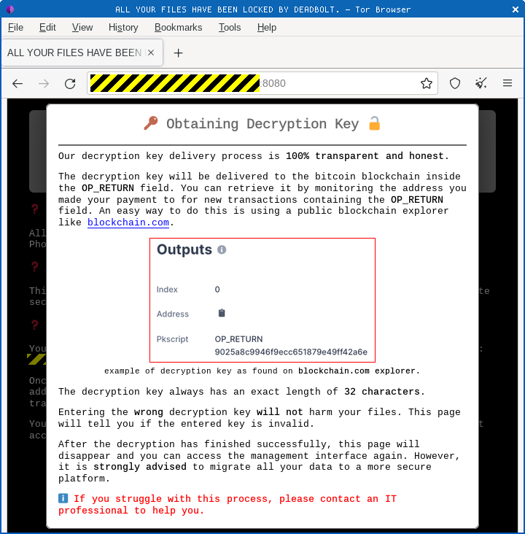
Task: Select the ALL YOUR FILES HAVE BEEN tab
Action: (x=82, y=53)
